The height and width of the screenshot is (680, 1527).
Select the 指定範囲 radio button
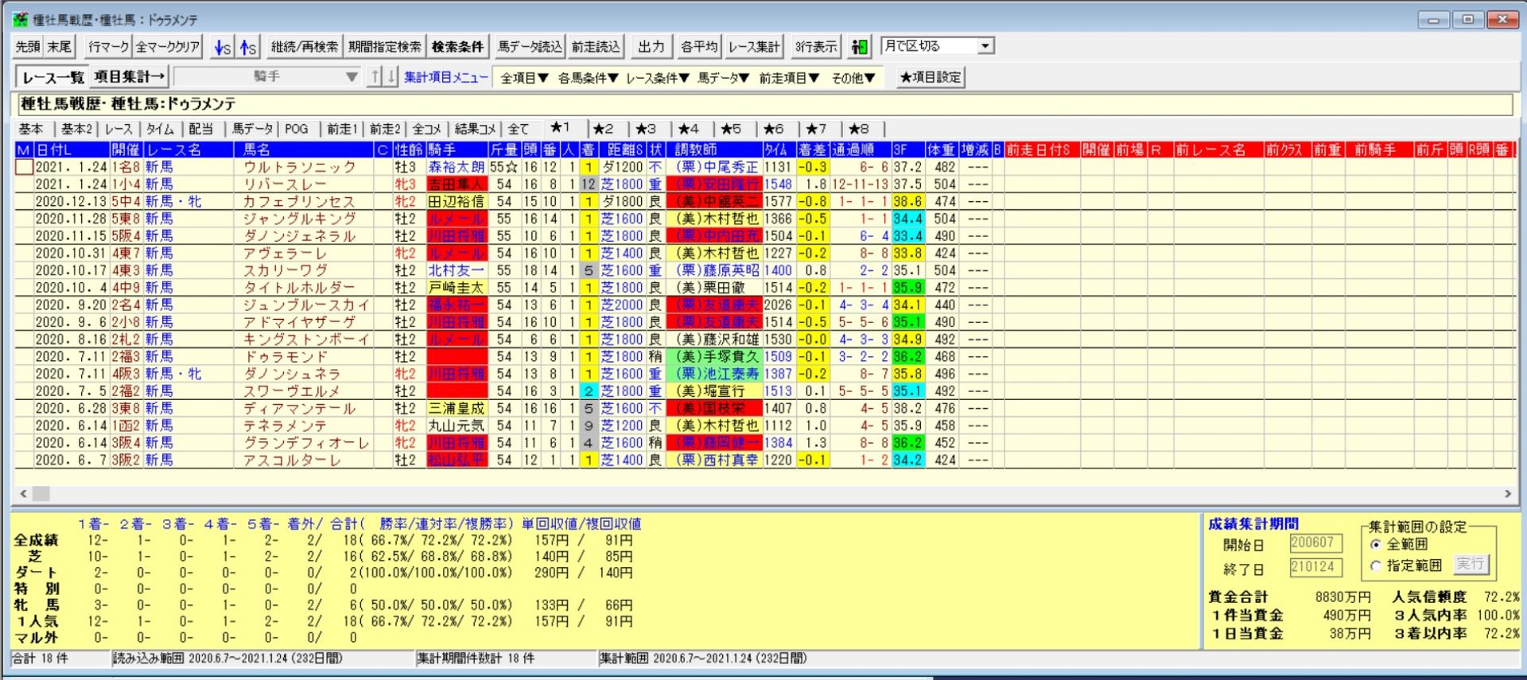[x=1376, y=566]
